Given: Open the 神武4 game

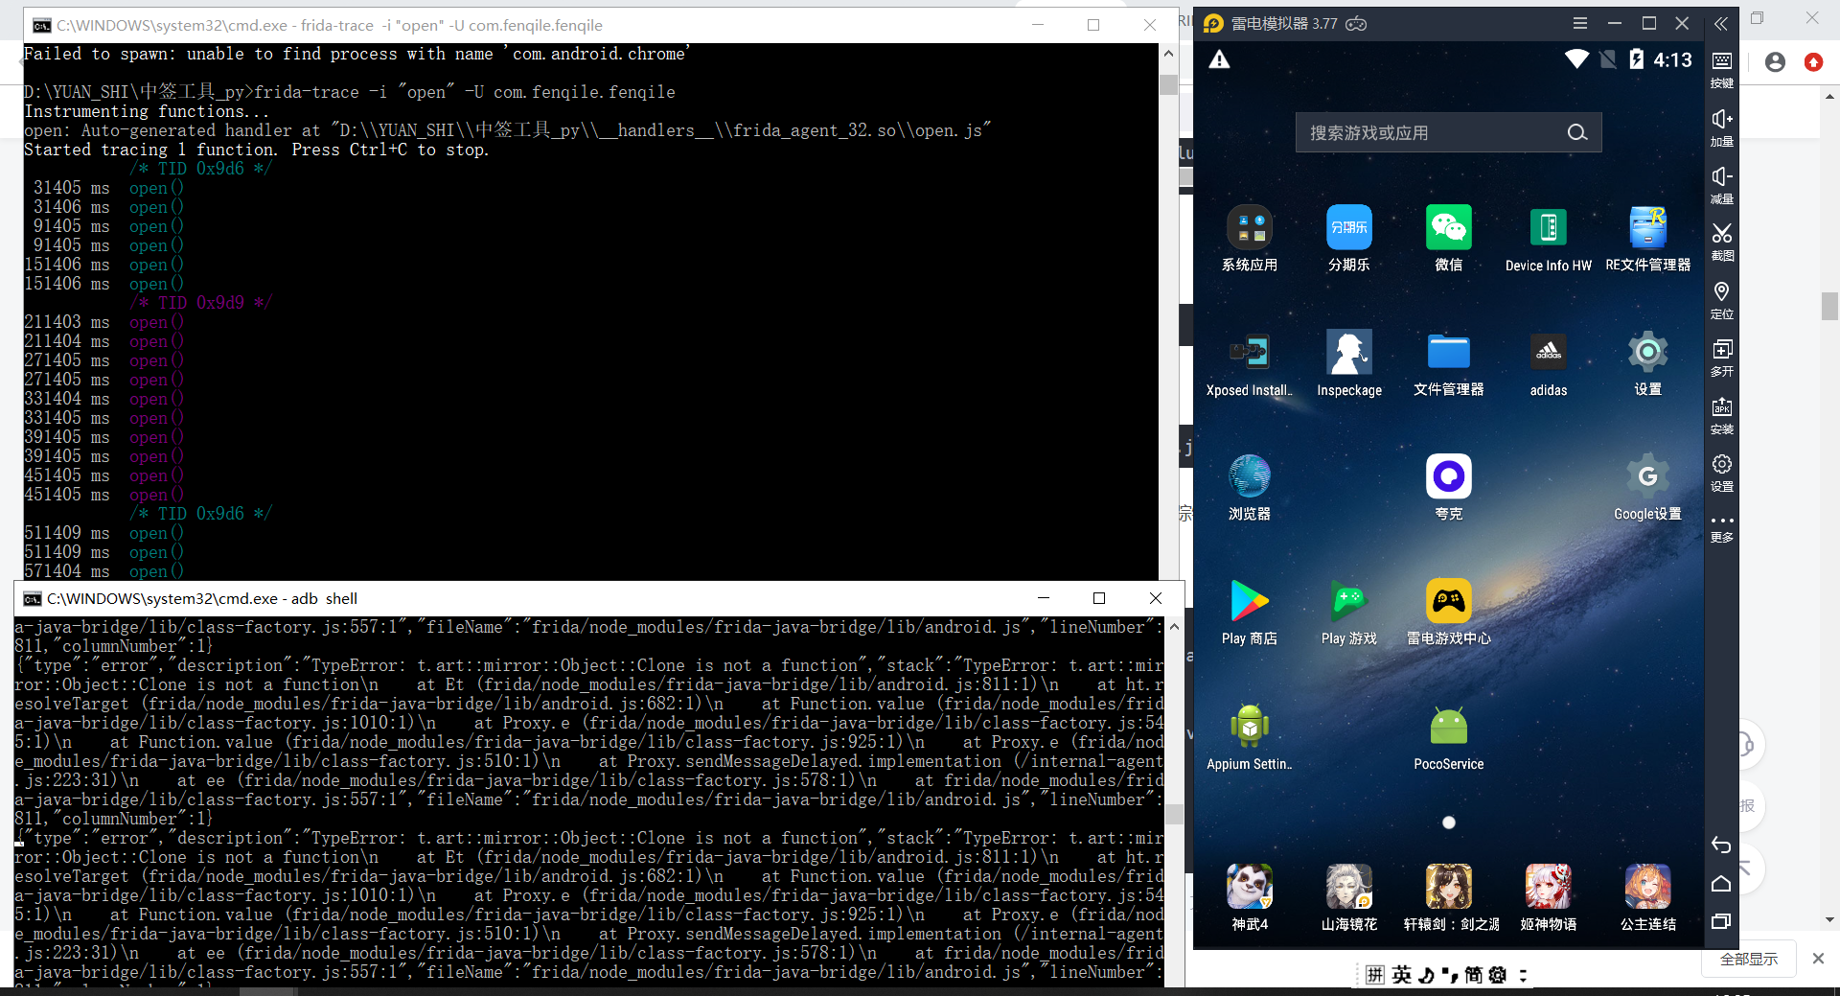Looking at the screenshot, I should click(x=1250, y=898).
